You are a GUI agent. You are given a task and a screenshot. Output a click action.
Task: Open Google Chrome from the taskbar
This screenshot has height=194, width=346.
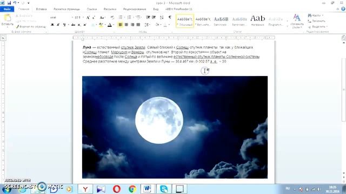132,189
